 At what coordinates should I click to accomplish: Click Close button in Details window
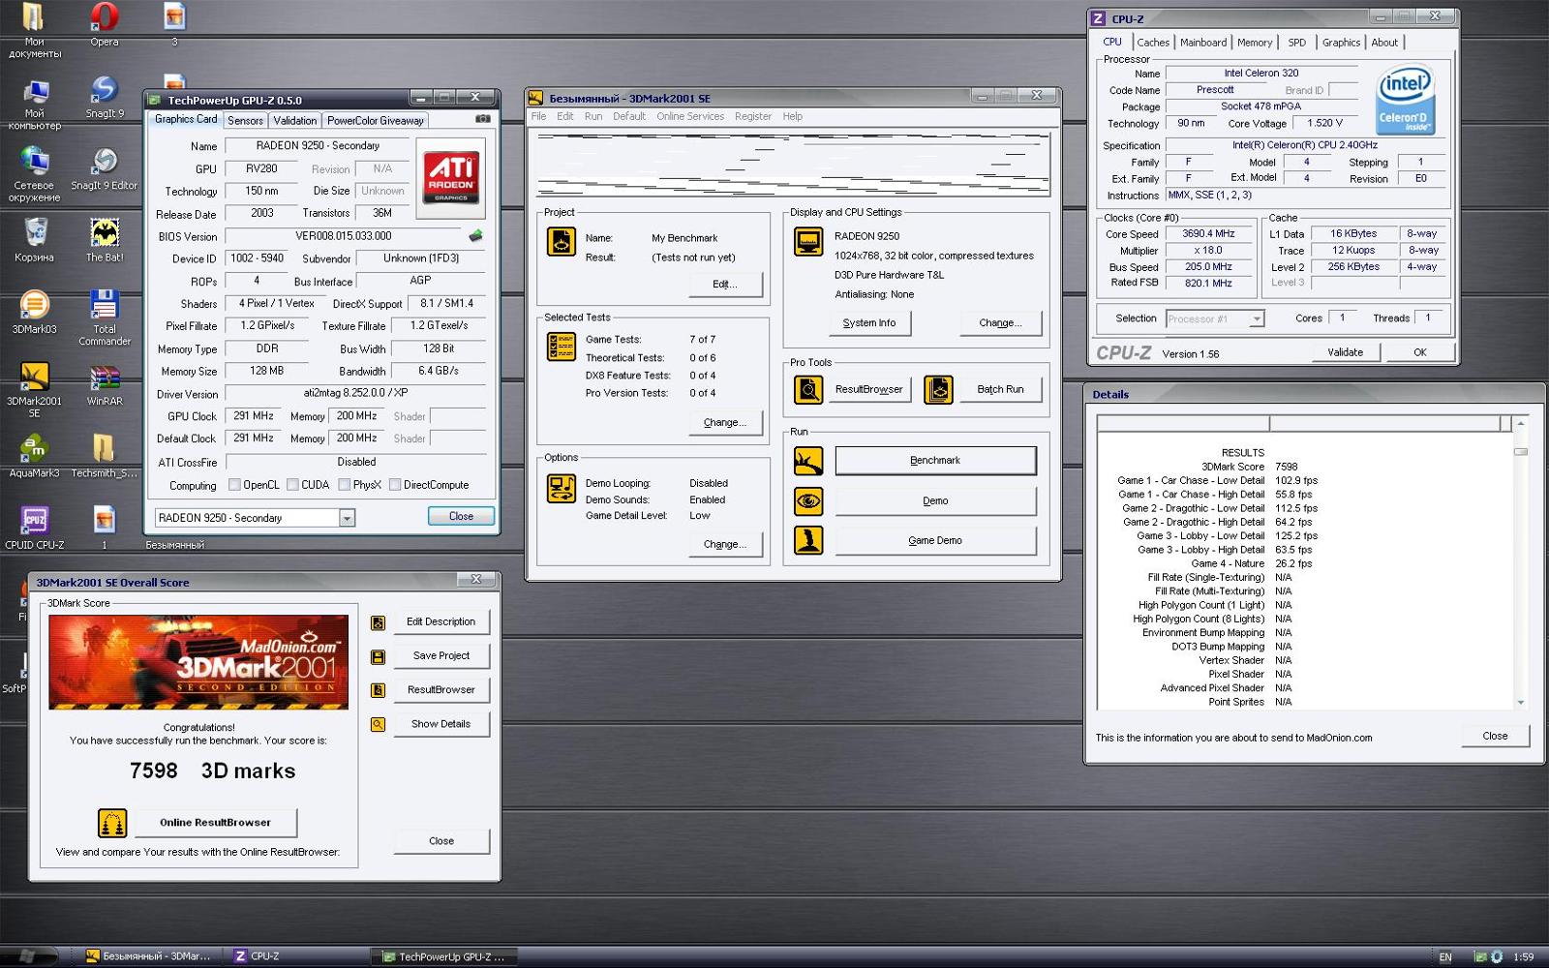click(x=1495, y=736)
